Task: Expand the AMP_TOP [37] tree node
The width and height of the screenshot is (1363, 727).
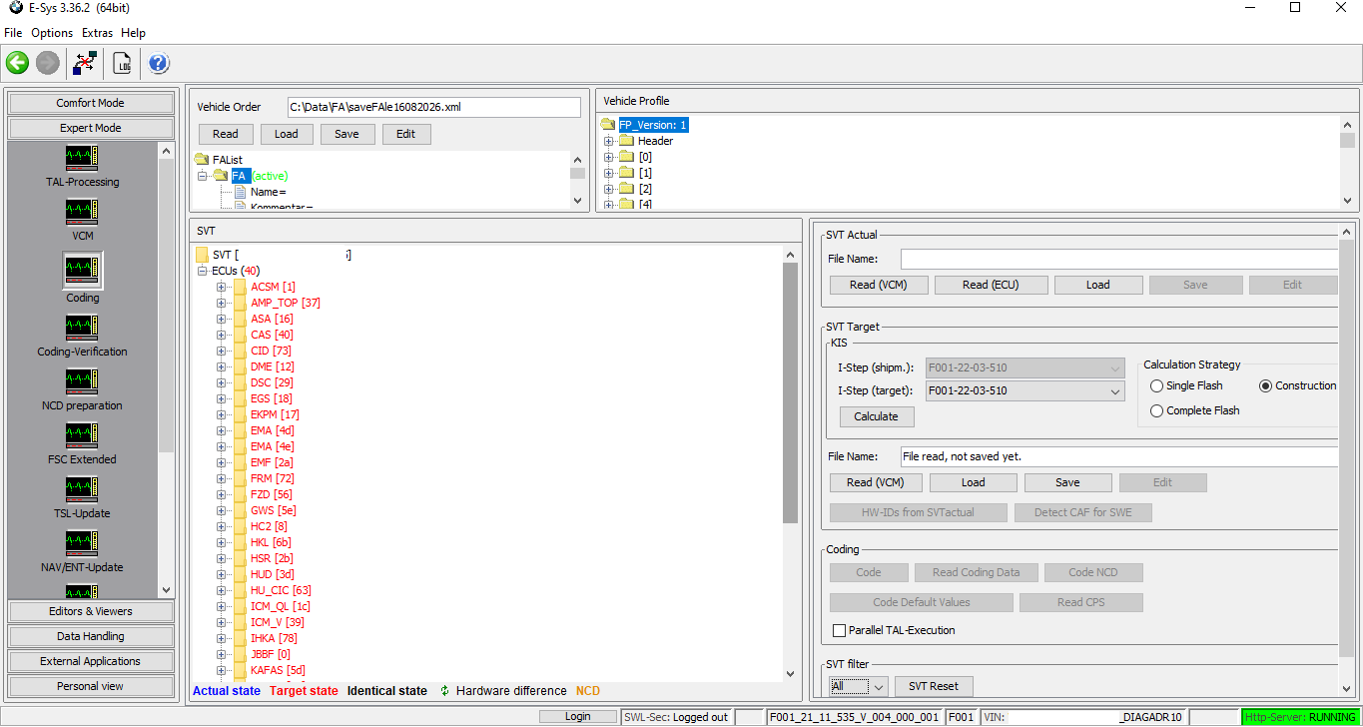Action: click(222, 303)
